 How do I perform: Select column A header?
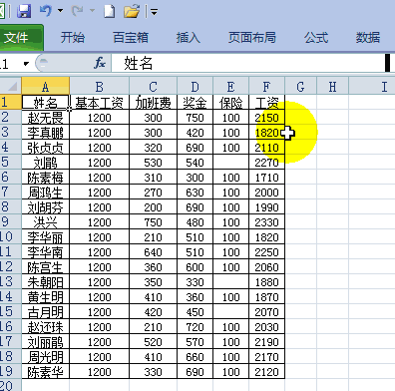tap(46, 86)
